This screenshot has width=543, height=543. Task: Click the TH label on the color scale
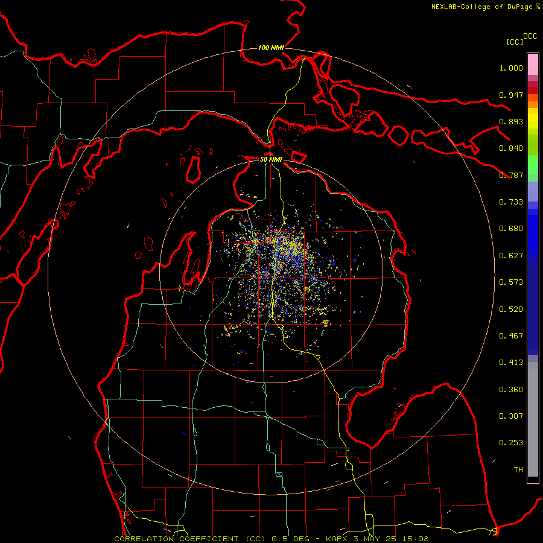point(518,470)
